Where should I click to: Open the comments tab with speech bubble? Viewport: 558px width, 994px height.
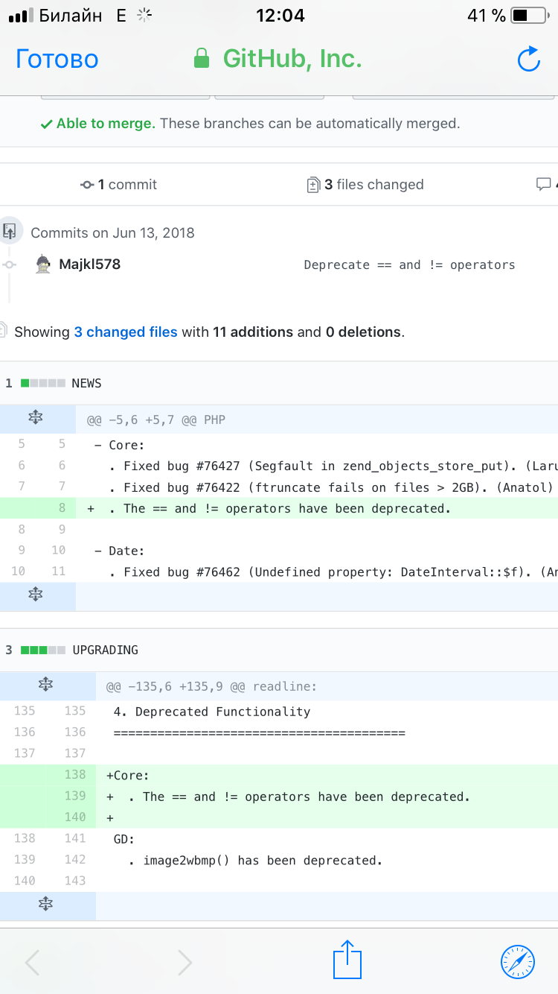tap(545, 185)
